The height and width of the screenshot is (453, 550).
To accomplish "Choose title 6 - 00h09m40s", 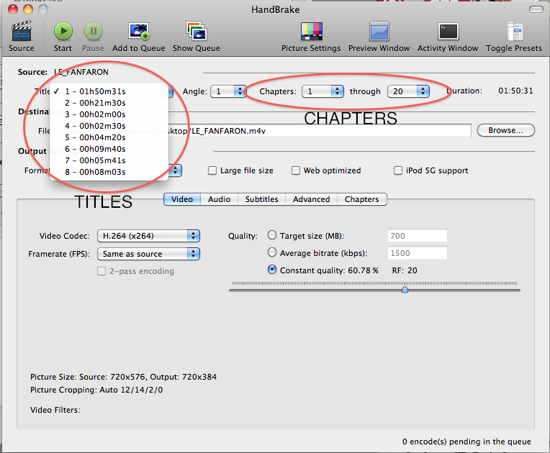I will pos(109,149).
